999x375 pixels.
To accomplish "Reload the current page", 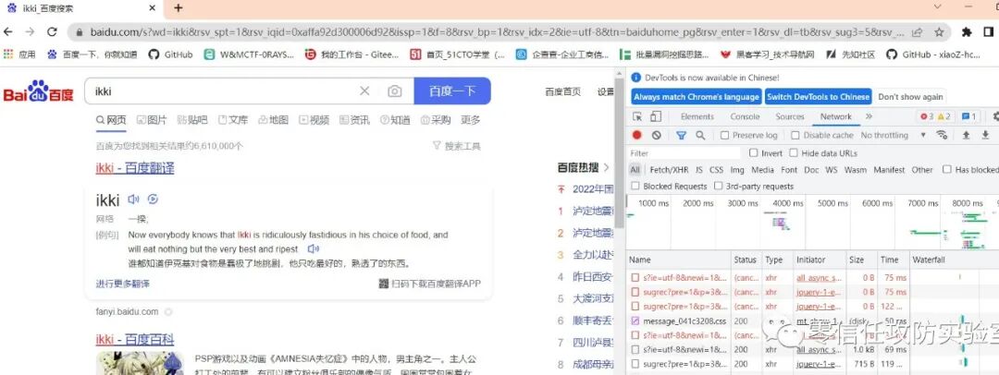I will pyautogui.click(x=52, y=31).
